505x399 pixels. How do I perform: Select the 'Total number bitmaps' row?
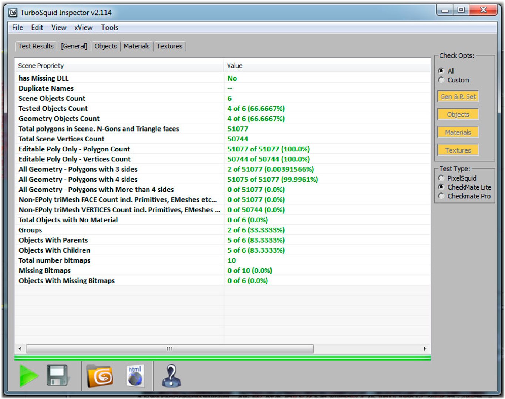pyautogui.click(x=223, y=260)
